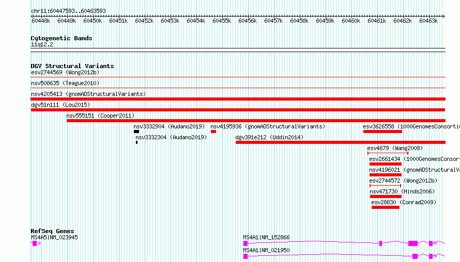Click the Cytogenetic Bands track title
The image size is (460, 262).
62,38
